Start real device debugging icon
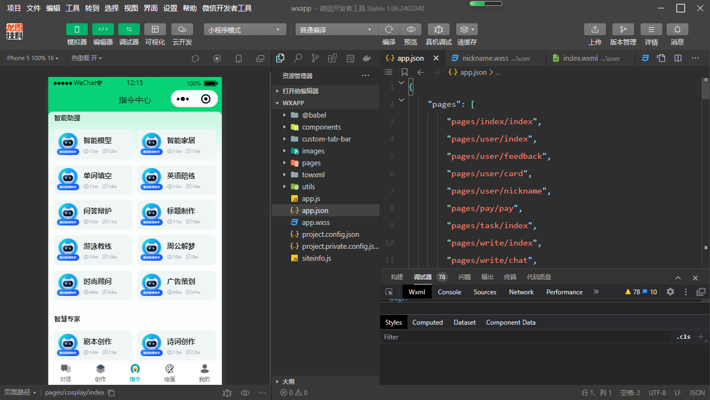Viewport: 710px width, 400px height. click(439, 29)
